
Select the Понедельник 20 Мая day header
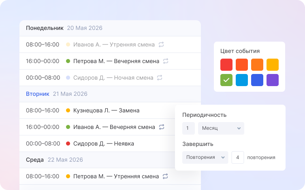(x=64, y=28)
